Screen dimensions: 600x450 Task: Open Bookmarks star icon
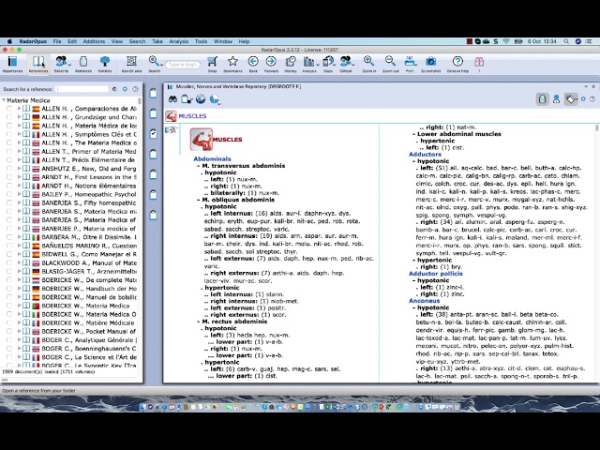click(232, 64)
